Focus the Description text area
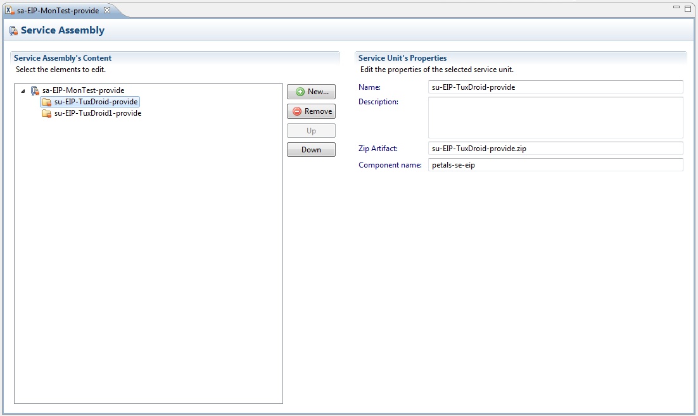 point(555,118)
